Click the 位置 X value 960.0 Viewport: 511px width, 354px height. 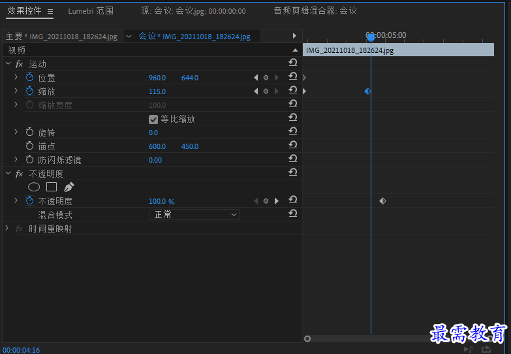(x=157, y=78)
